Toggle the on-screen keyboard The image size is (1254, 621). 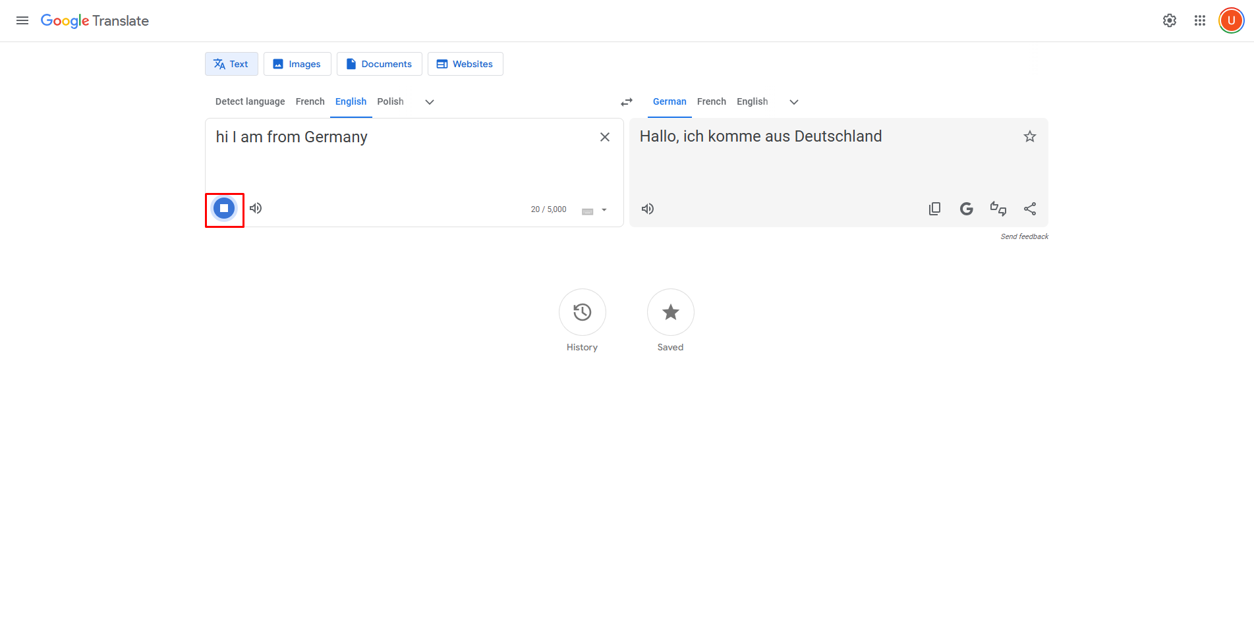point(586,210)
